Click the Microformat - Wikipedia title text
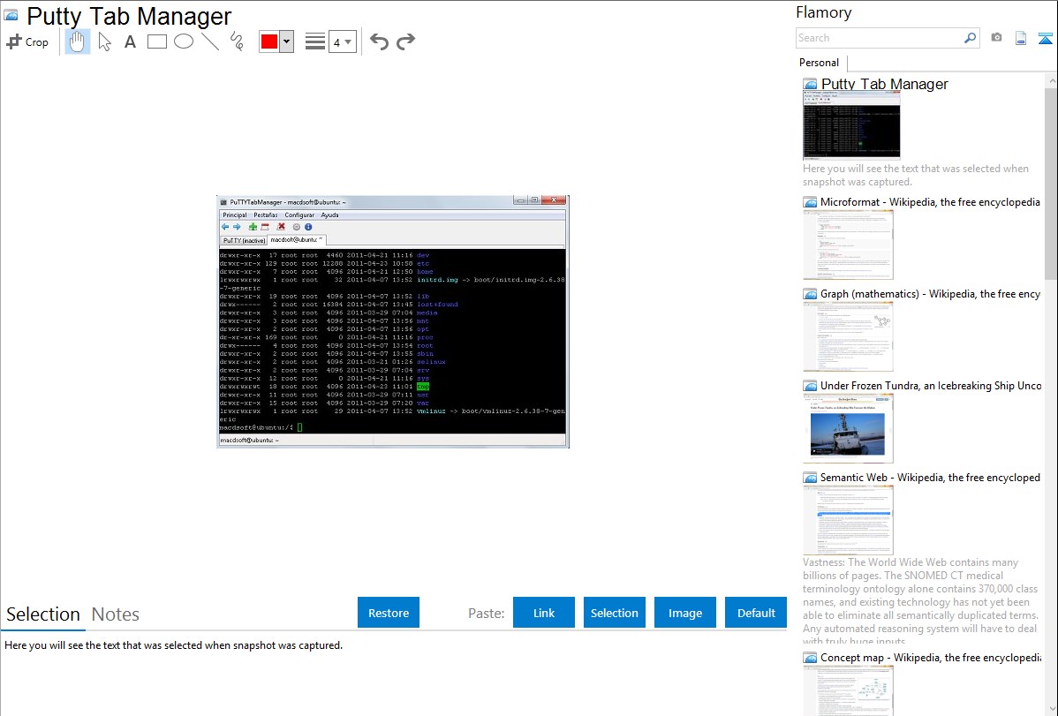 tap(930, 202)
